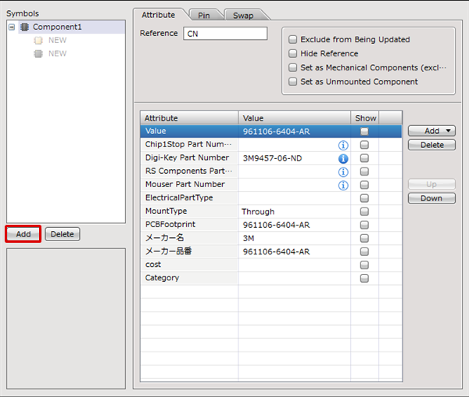This screenshot has height=397, width=469.
Task: Click info icon for RS Components Part
Action: (x=342, y=171)
